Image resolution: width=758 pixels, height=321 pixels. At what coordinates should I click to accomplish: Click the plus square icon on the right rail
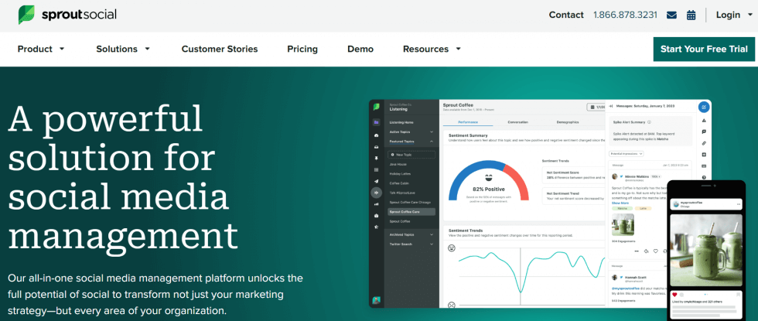(x=704, y=155)
